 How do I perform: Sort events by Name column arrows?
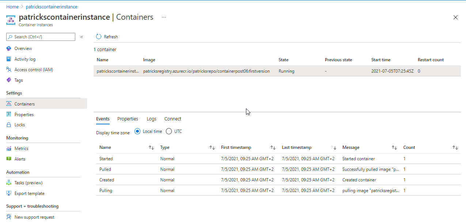pyautogui.click(x=151, y=148)
